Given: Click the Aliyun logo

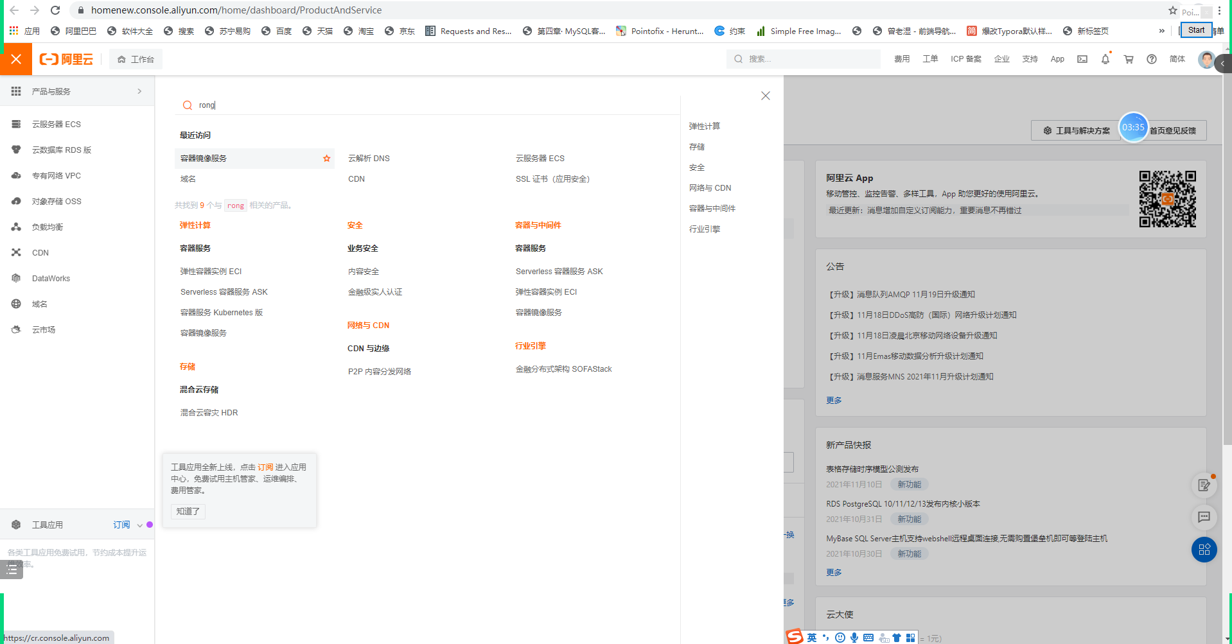Looking at the screenshot, I should point(66,59).
